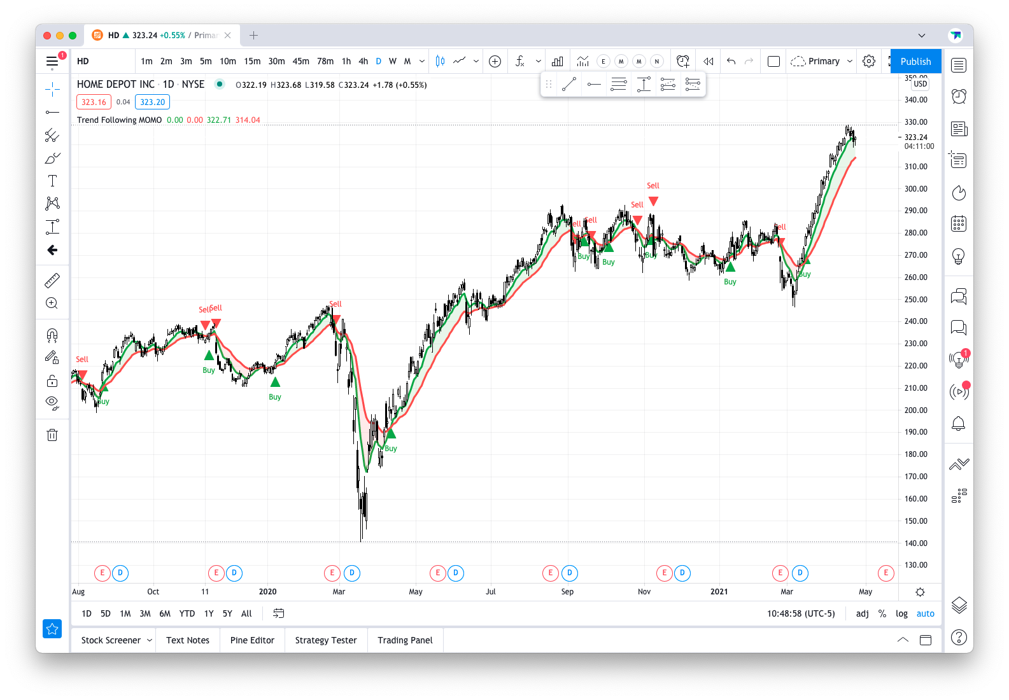Image resolution: width=1009 pixels, height=700 pixels.
Task: Select the Text annotation tool
Action: (x=52, y=181)
